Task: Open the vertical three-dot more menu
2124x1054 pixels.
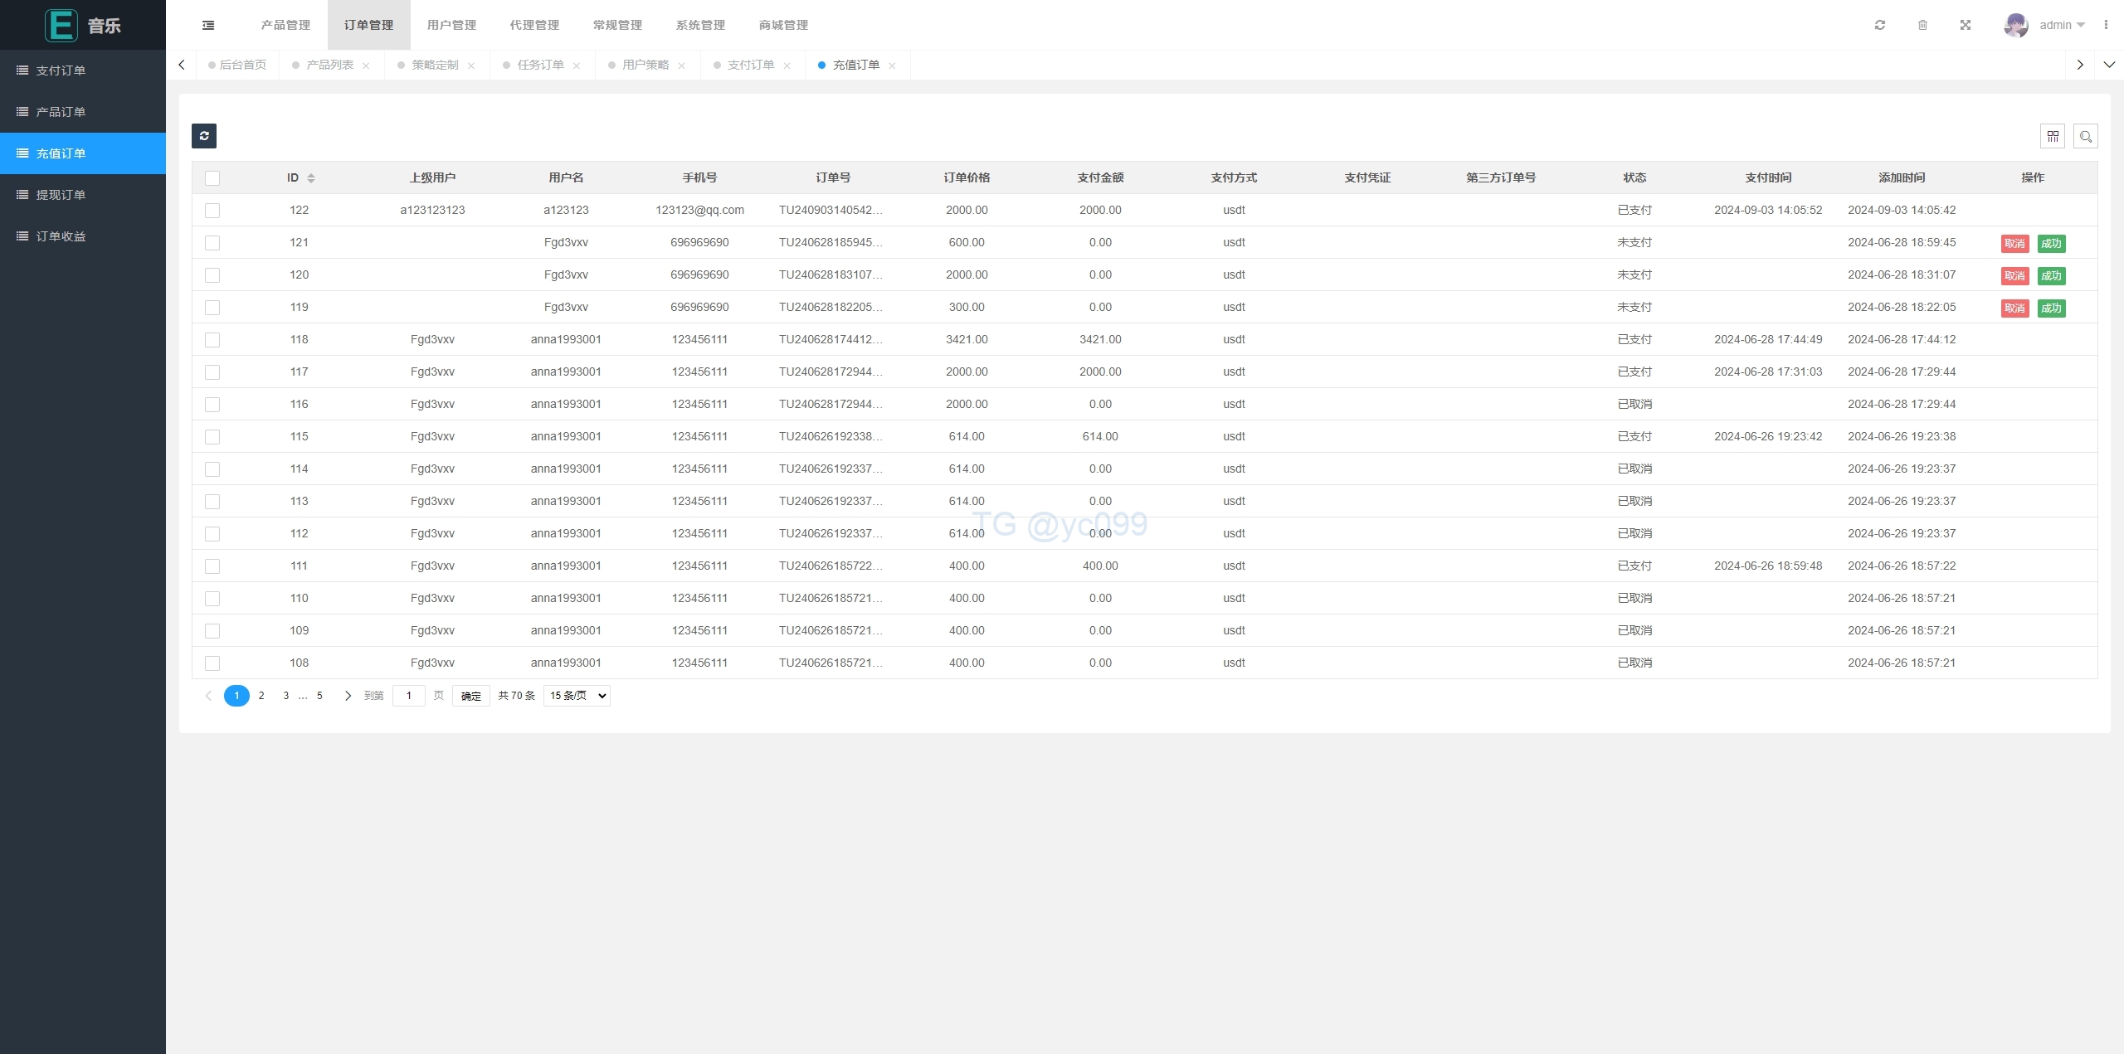Action: (2106, 25)
